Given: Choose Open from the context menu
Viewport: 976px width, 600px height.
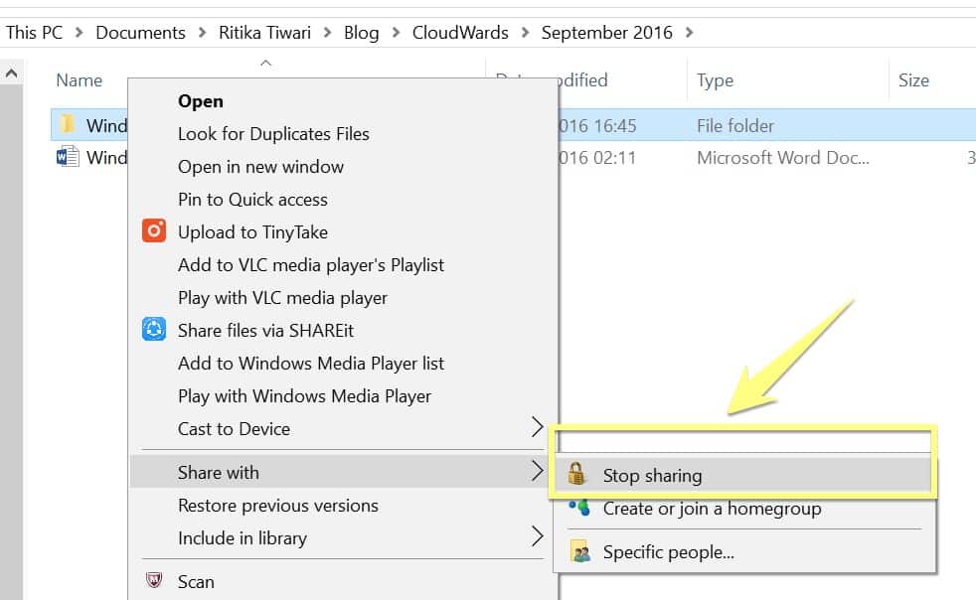Looking at the screenshot, I should [201, 101].
